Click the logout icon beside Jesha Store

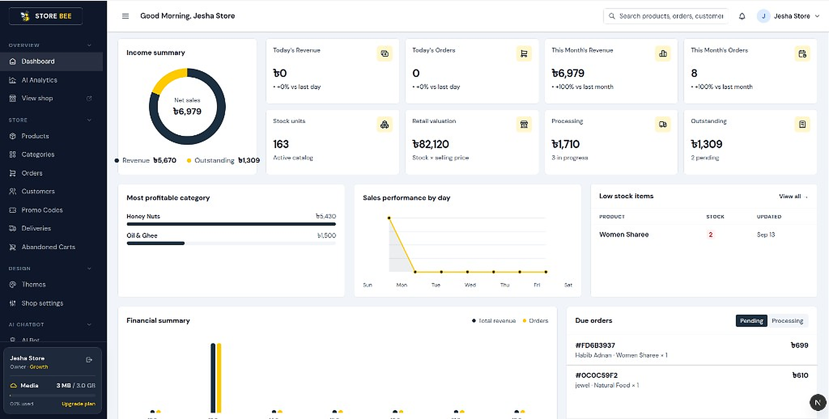coord(89,360)
